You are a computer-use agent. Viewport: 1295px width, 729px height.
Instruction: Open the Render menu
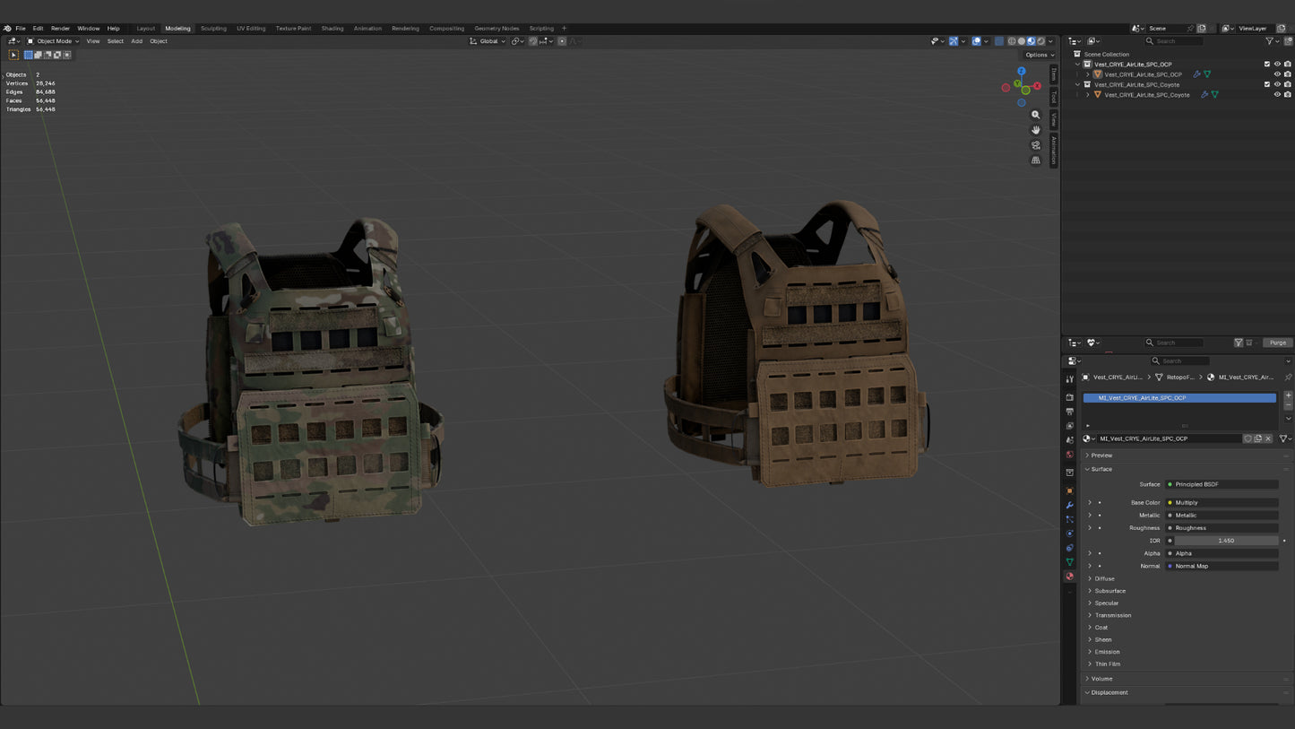click(60, 29)
